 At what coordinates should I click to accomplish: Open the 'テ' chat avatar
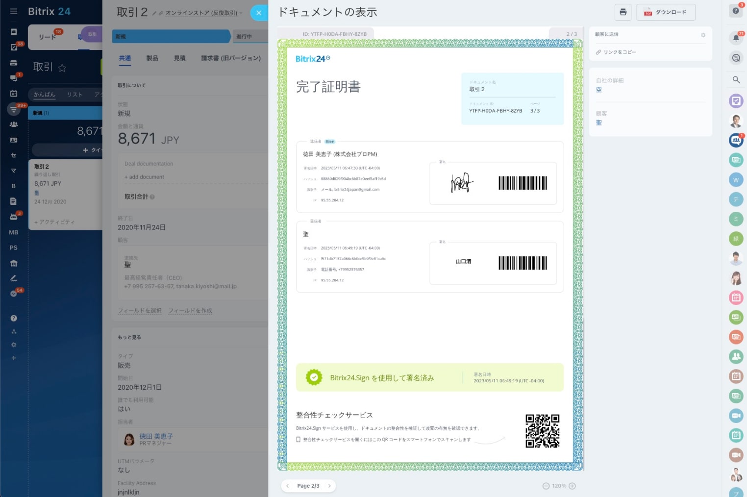(736, 199)
